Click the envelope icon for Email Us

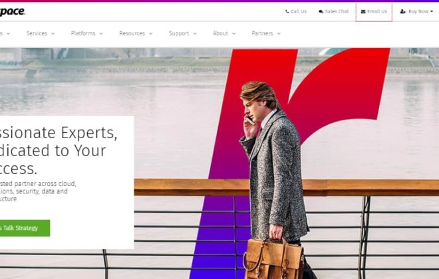click(363, 11)
